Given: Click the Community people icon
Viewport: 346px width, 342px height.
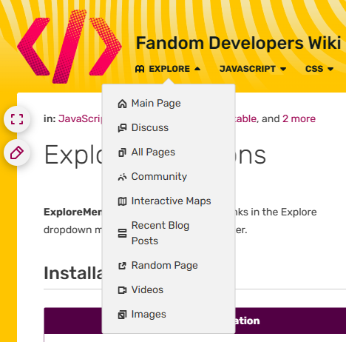Looking at the screenshot, I should tap(122, 177).
